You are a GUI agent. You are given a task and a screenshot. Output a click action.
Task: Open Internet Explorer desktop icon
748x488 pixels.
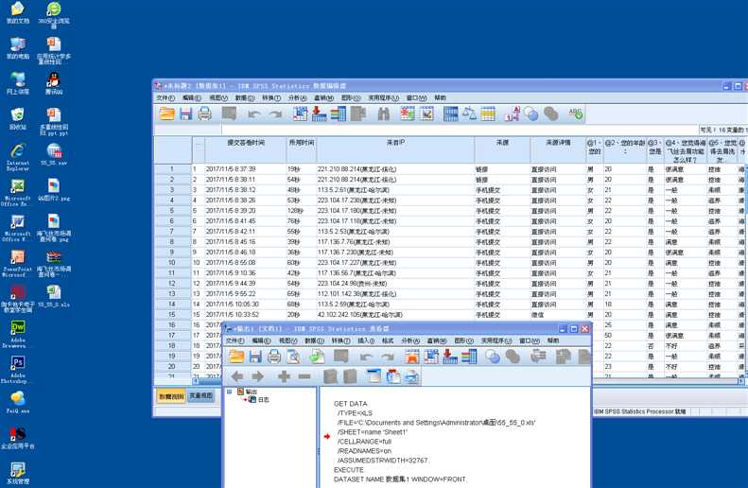18,157
